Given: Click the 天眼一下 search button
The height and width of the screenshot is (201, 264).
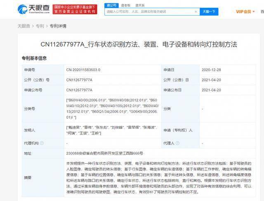Looking at the screenshot, I should pyautogui.click(x=209, y=12).
